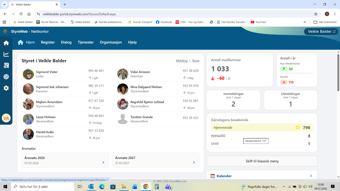
Task: Open the tab search dropdown arrow
Action: (x=4, y=4)
